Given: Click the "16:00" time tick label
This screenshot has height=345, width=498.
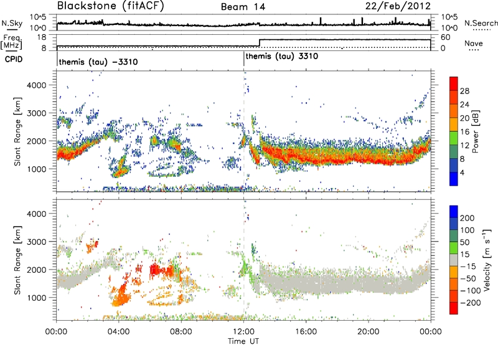Looking at the screenshot, I should click(x=306, y=332).
